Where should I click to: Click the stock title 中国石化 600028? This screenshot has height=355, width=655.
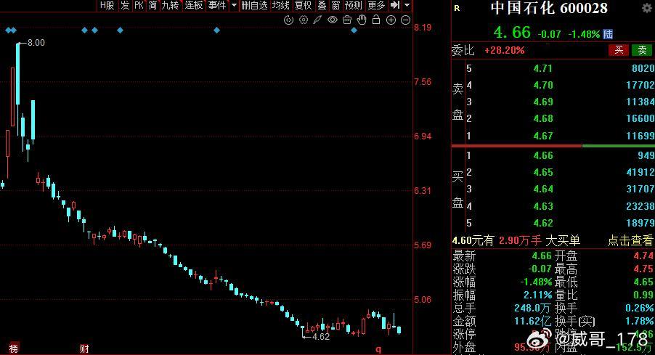click(x=549, y=7)
